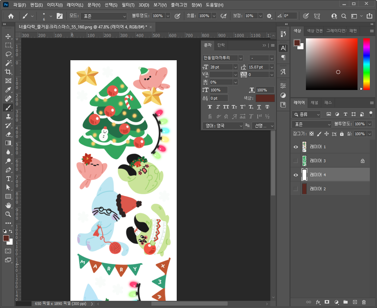Open 이미지(I) menu
This screenshot has width=377, height=308.
[55, 5]
